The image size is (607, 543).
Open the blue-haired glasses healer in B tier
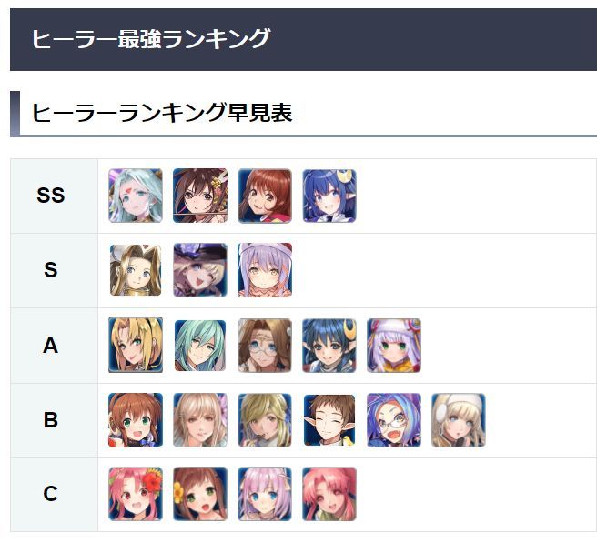coord(394,420)
